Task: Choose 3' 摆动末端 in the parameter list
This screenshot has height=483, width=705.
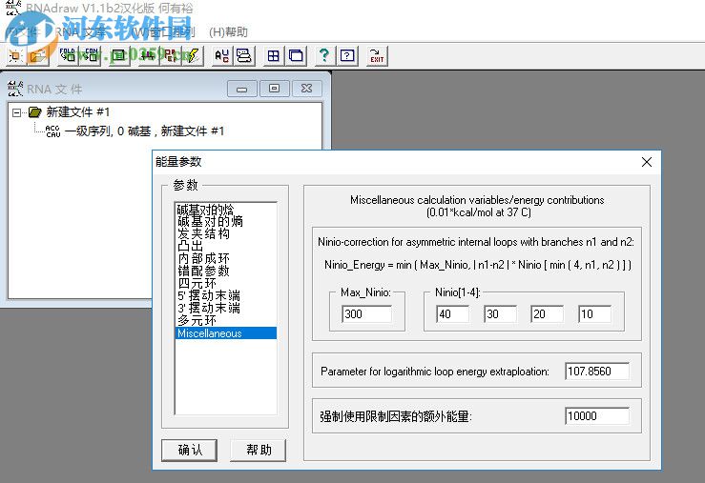Action: tap(209, 308)
